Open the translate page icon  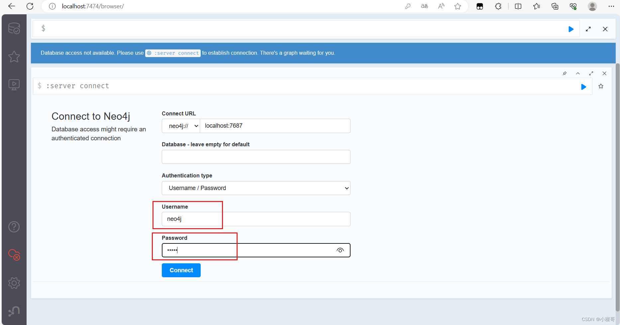(424, 6)
